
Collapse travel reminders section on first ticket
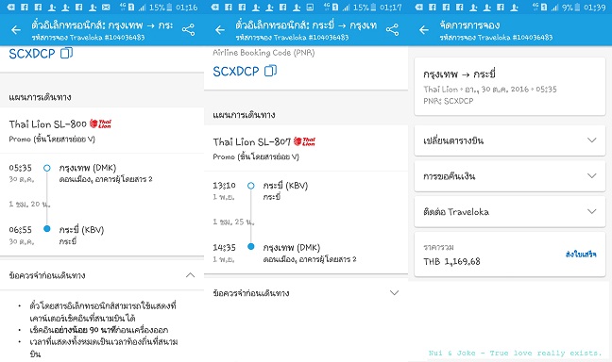point(190,275)
